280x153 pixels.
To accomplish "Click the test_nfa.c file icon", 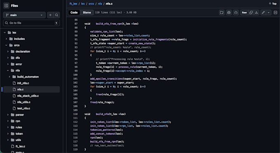I will 14,109.
